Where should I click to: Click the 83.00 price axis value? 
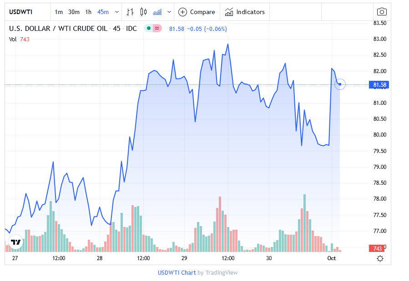[380, 39]
